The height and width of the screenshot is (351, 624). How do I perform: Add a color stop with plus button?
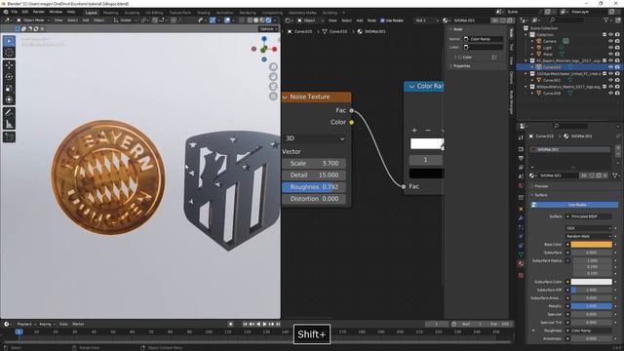[x=414, y=130]
